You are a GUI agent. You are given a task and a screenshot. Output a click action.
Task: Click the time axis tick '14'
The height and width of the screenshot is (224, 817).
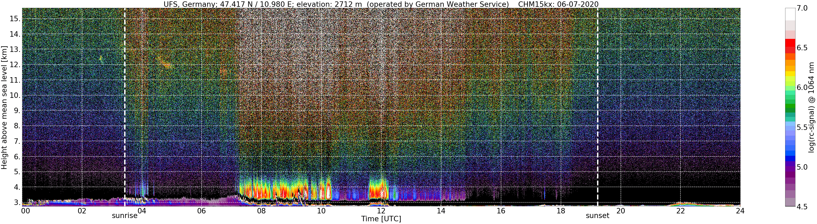coord(441,211)
